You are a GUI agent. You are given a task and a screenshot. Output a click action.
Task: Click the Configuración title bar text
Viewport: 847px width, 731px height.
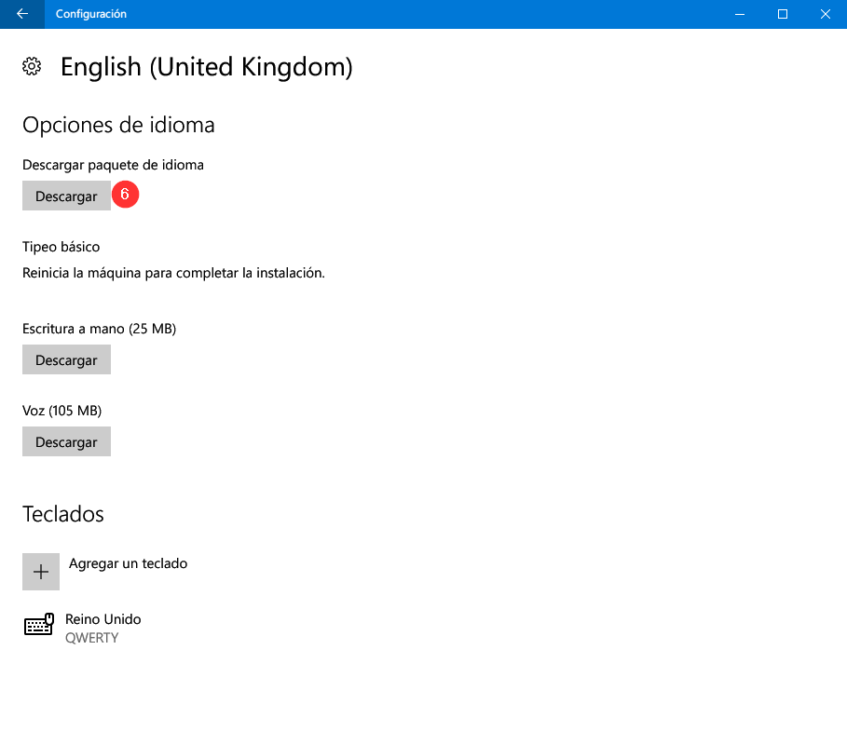tap(91, 14)
